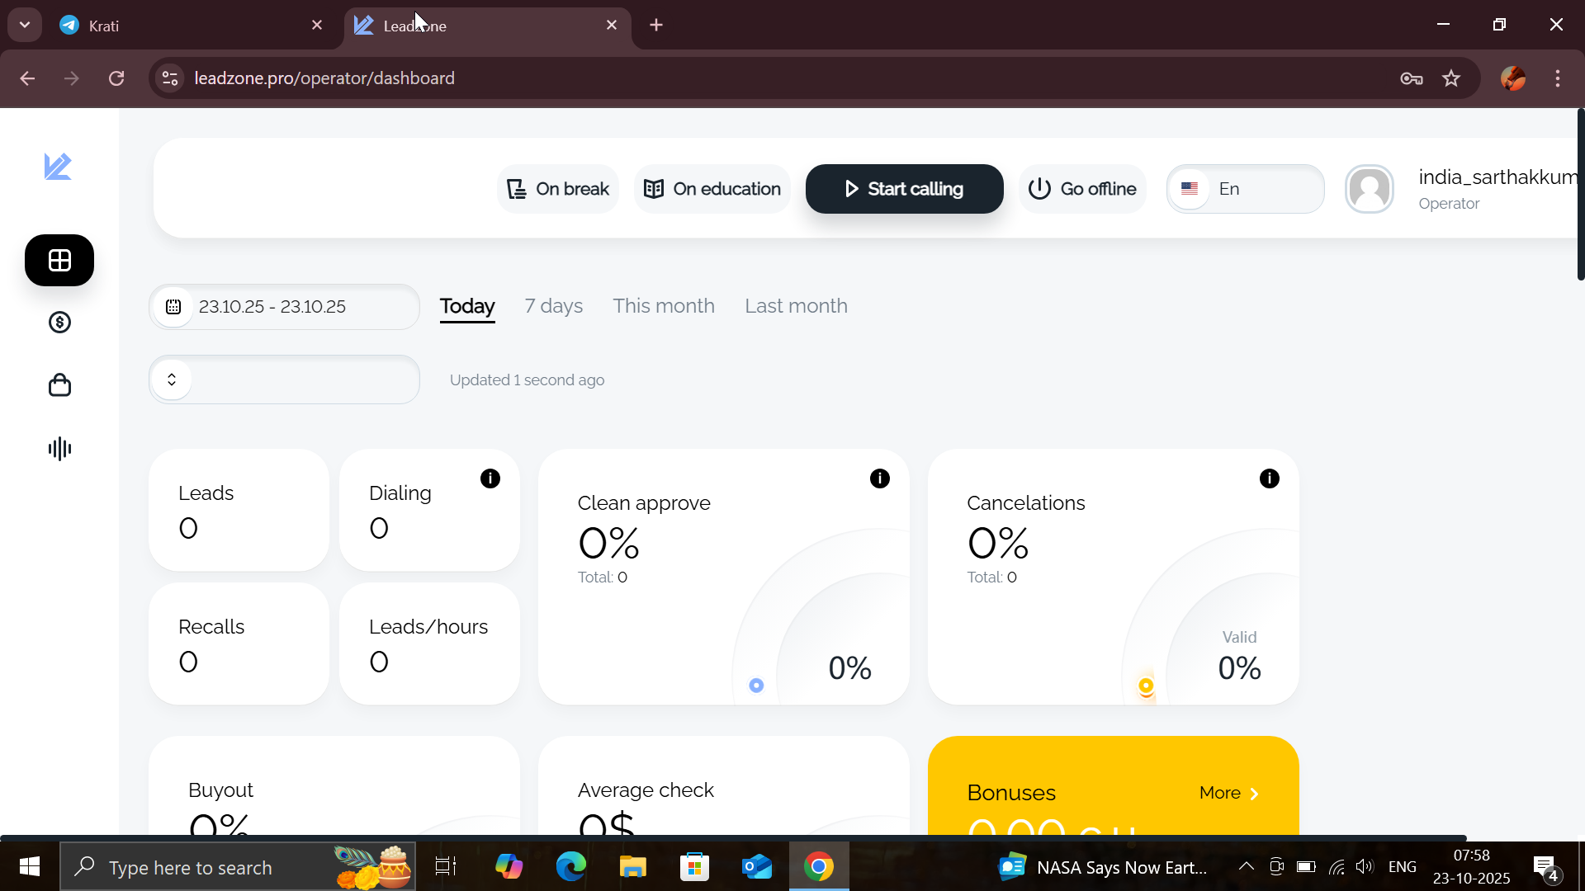Switch status to On break

[558, 189]
